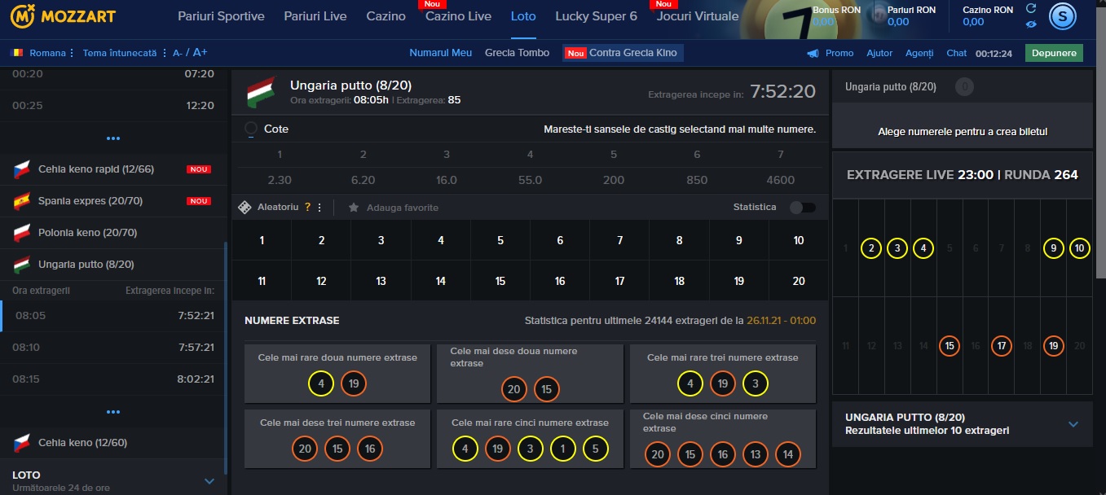Click ball 20 in most frequent two numbers
Image resolution: width=1106 pixels, height=495 pixels.
513,389
